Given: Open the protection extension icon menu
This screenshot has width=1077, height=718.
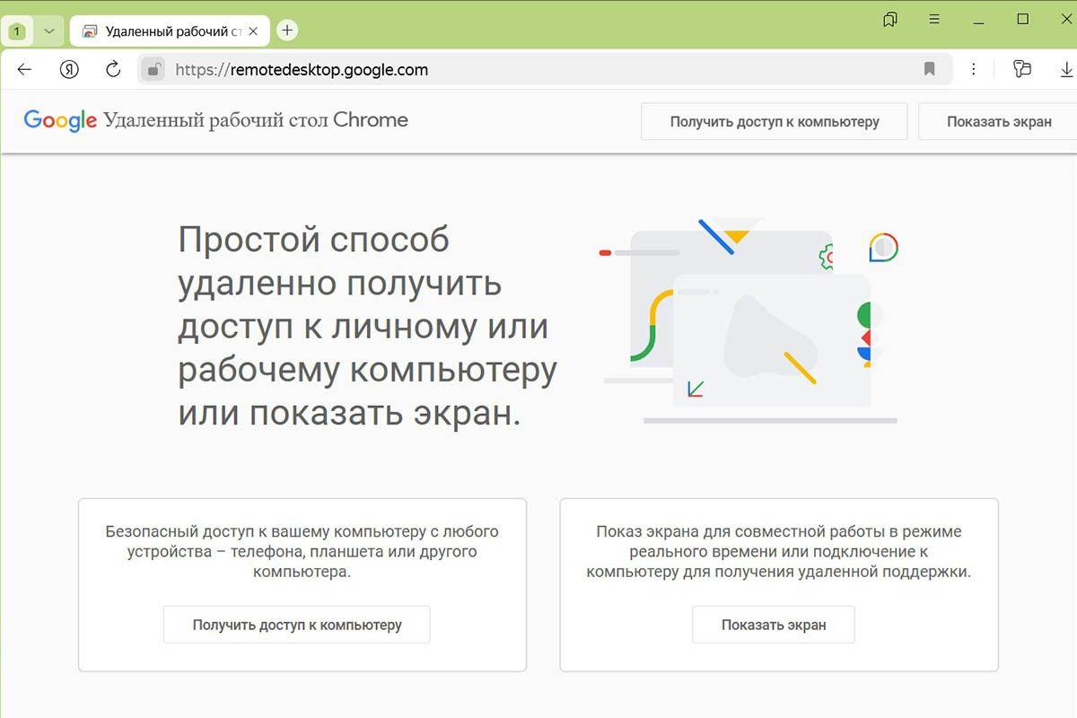Looking at the screenshot, I should 1022,68.
